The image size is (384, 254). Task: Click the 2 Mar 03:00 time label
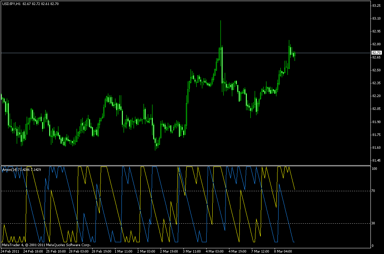click(x=146, y=251)
